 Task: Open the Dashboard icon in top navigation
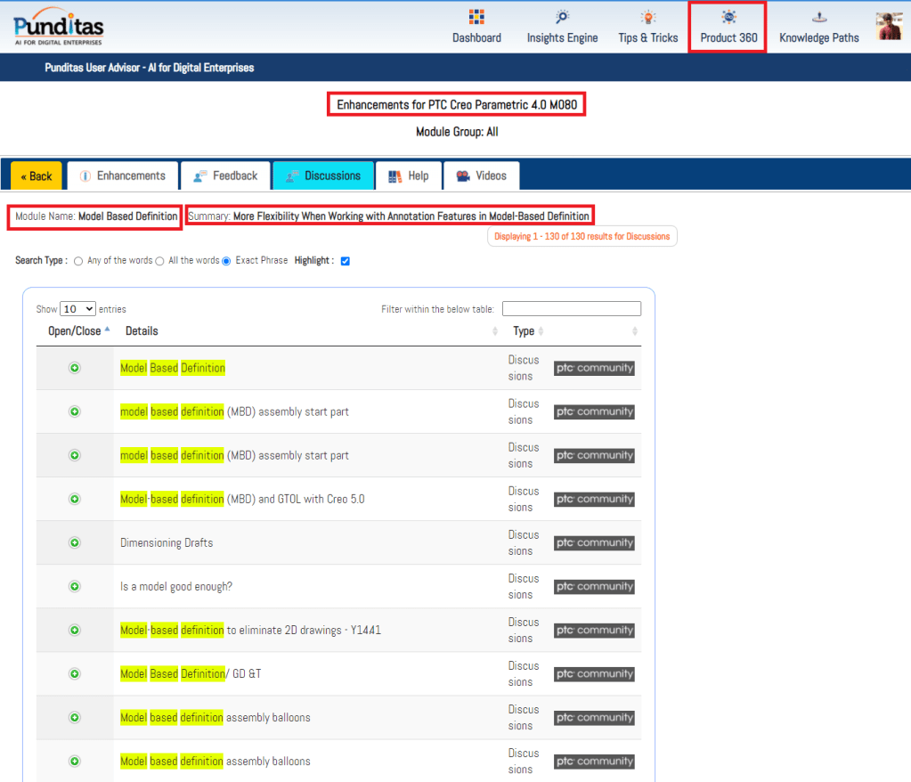[x=476, y=18]
